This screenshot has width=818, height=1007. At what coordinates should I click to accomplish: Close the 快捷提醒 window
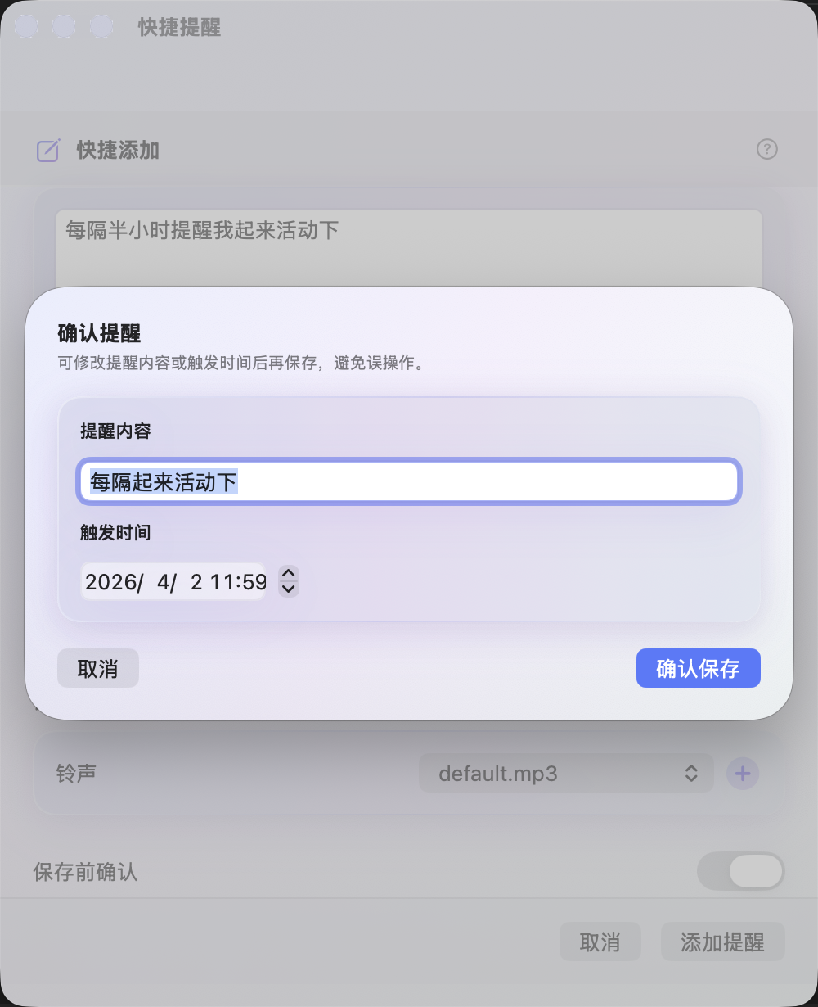pyautogui.click(x=26, y=27)
